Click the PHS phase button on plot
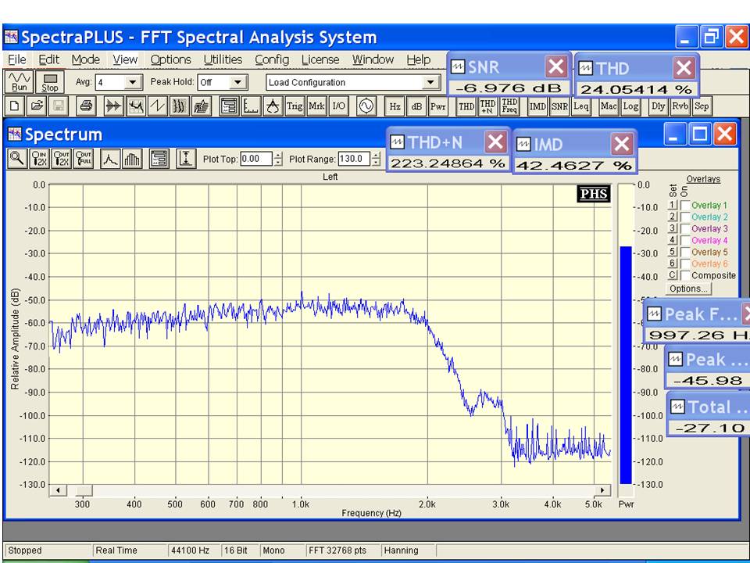Screen dimensions: 750x563 tap(594, 194)
